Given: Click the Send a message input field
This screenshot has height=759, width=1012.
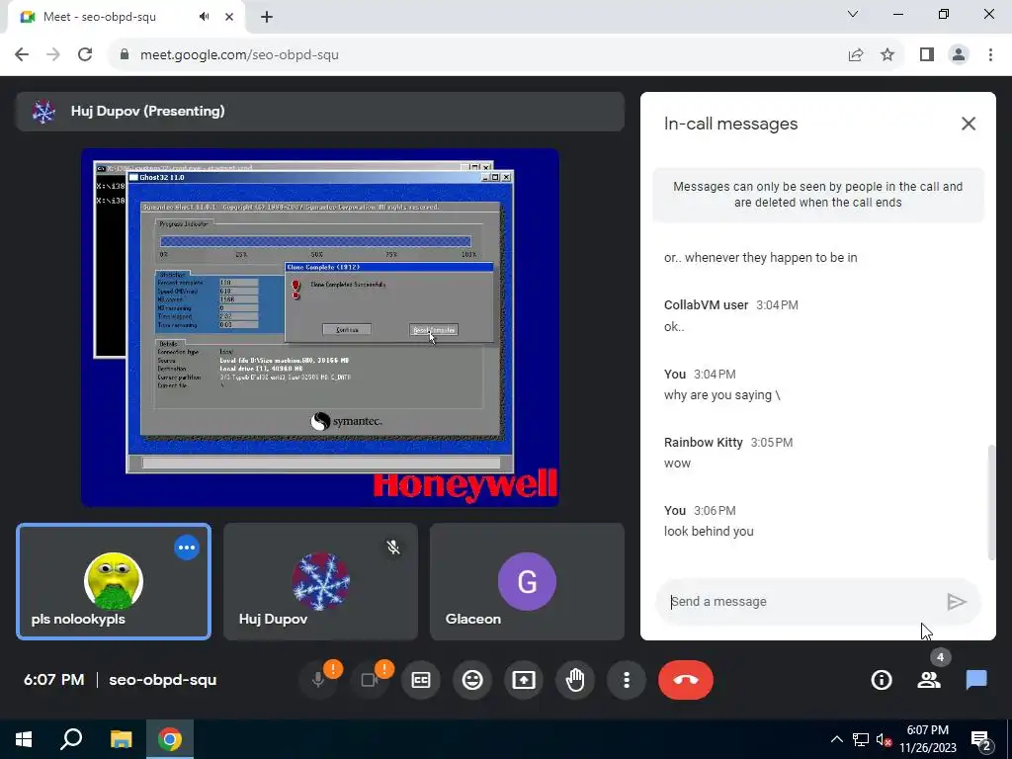Looking at the screenshot, I should tap(801, 602).
